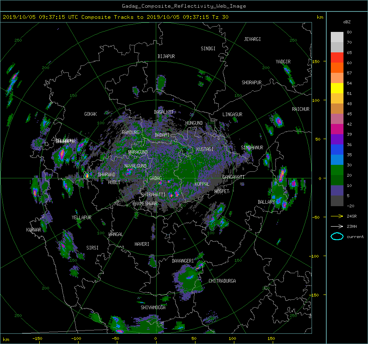The height and width of the screenshot is (344, 368).
Task: Click the YADGIR city label
Action: (283, 62)
